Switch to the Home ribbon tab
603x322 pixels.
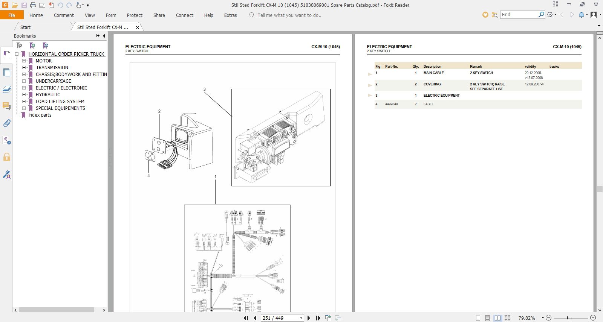click(36, 15)
